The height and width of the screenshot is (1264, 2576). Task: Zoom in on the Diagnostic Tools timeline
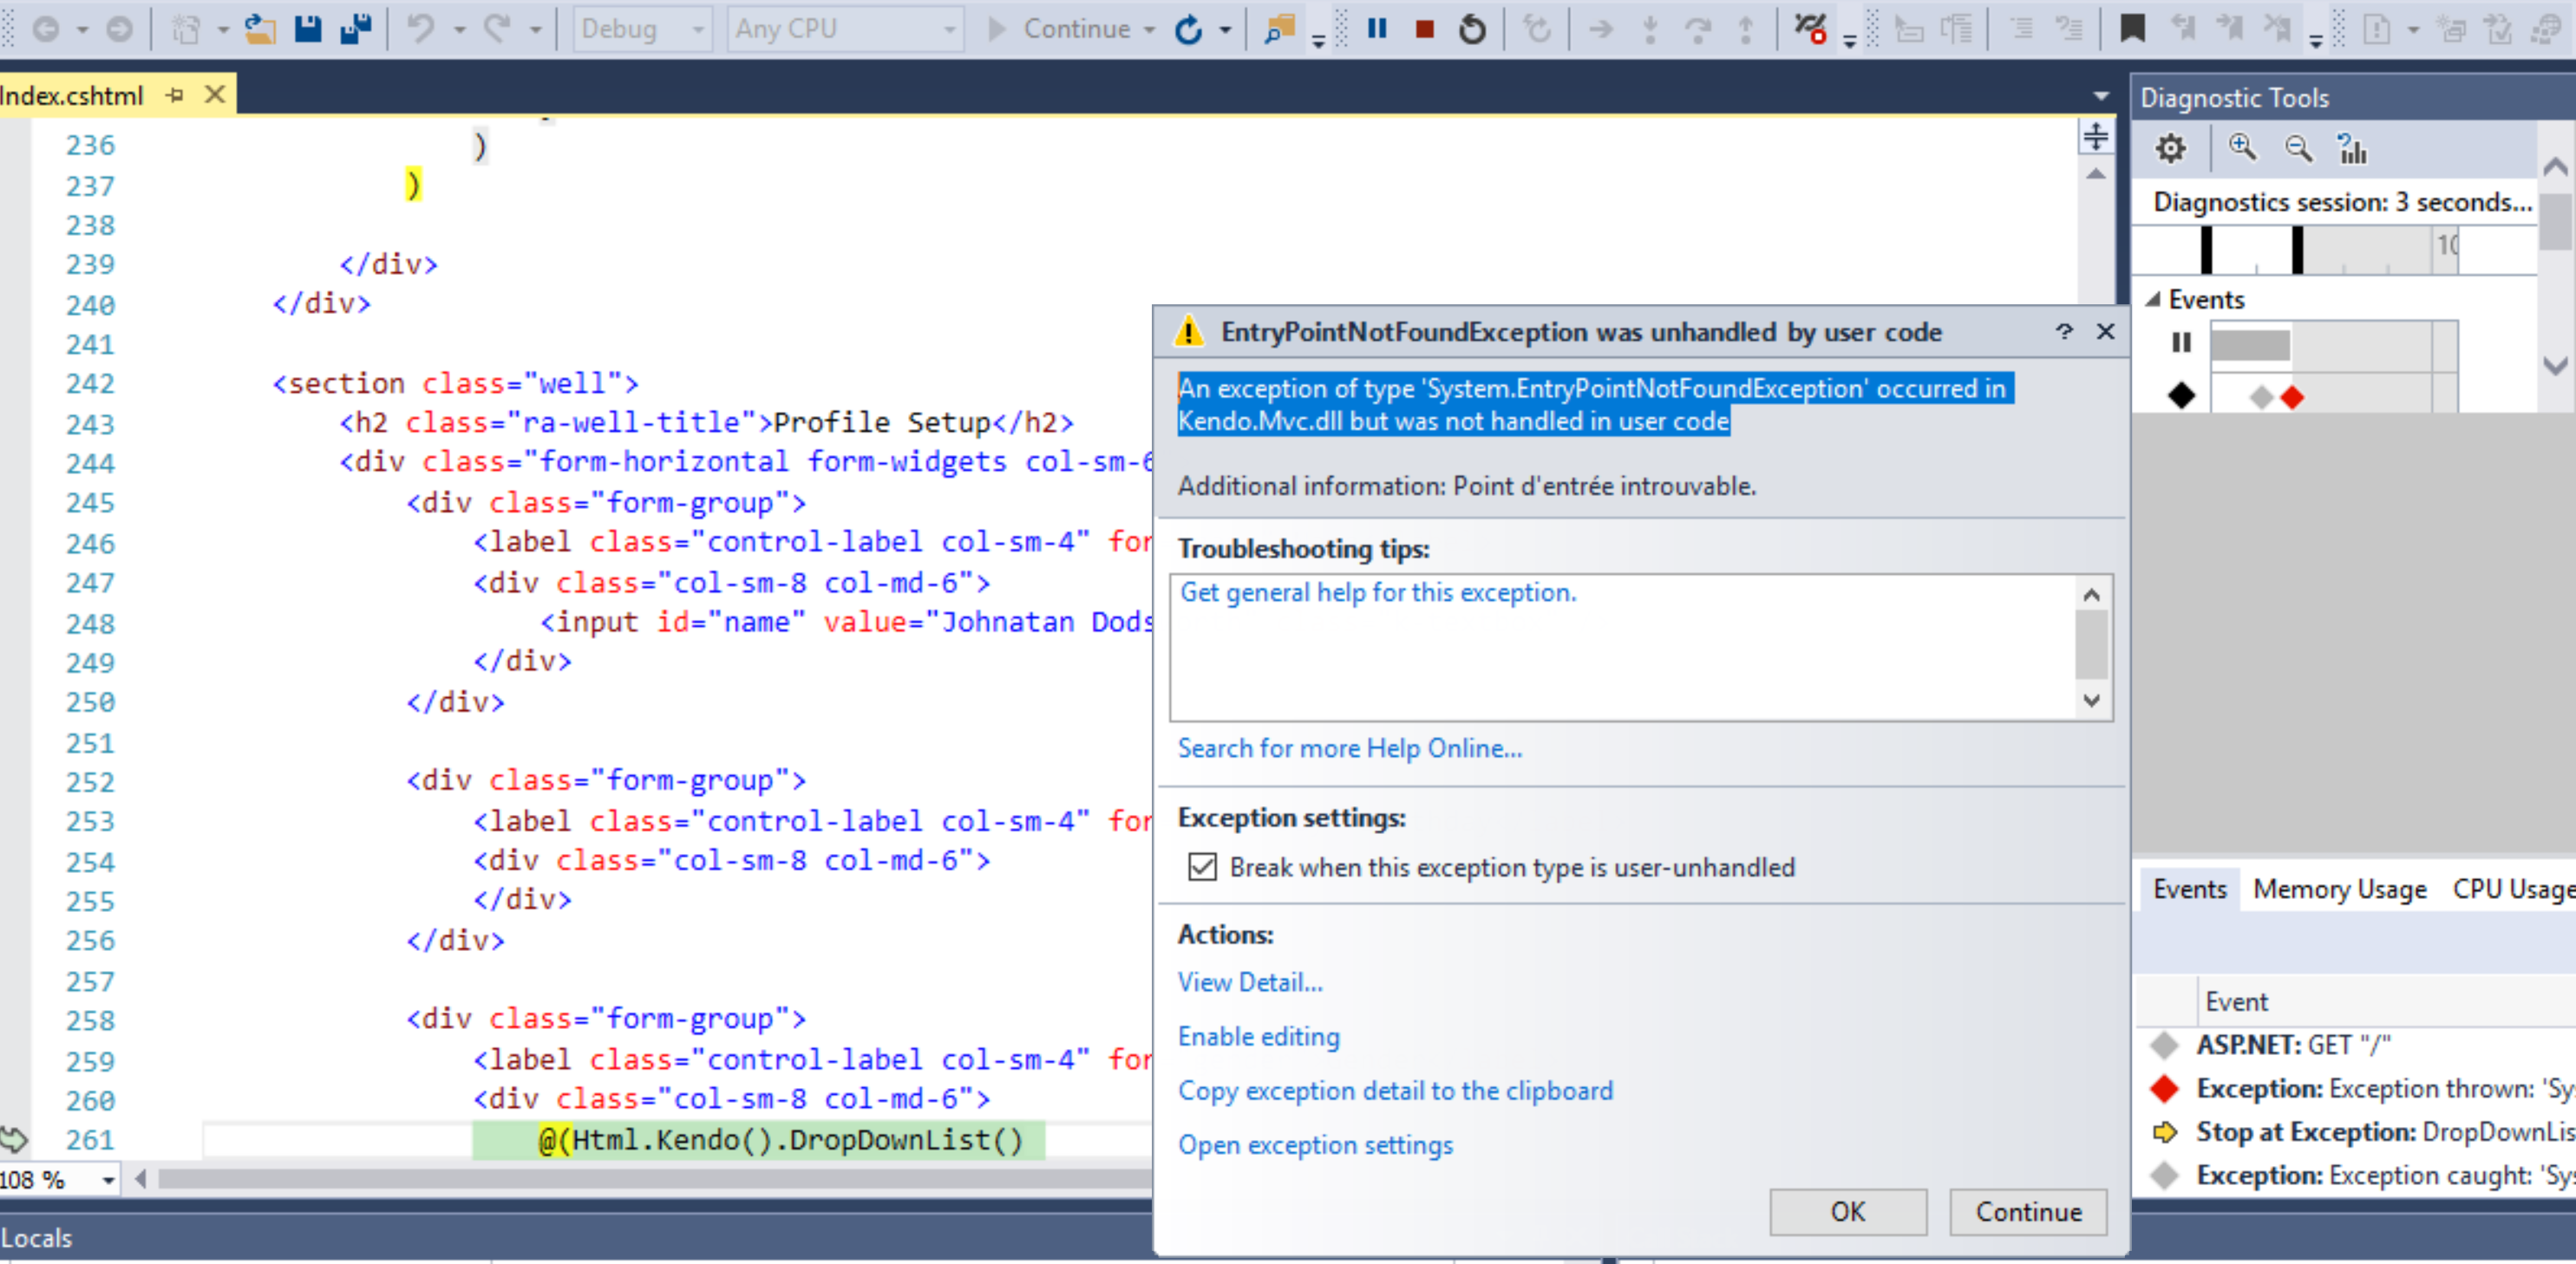(x=2243, y=149)
